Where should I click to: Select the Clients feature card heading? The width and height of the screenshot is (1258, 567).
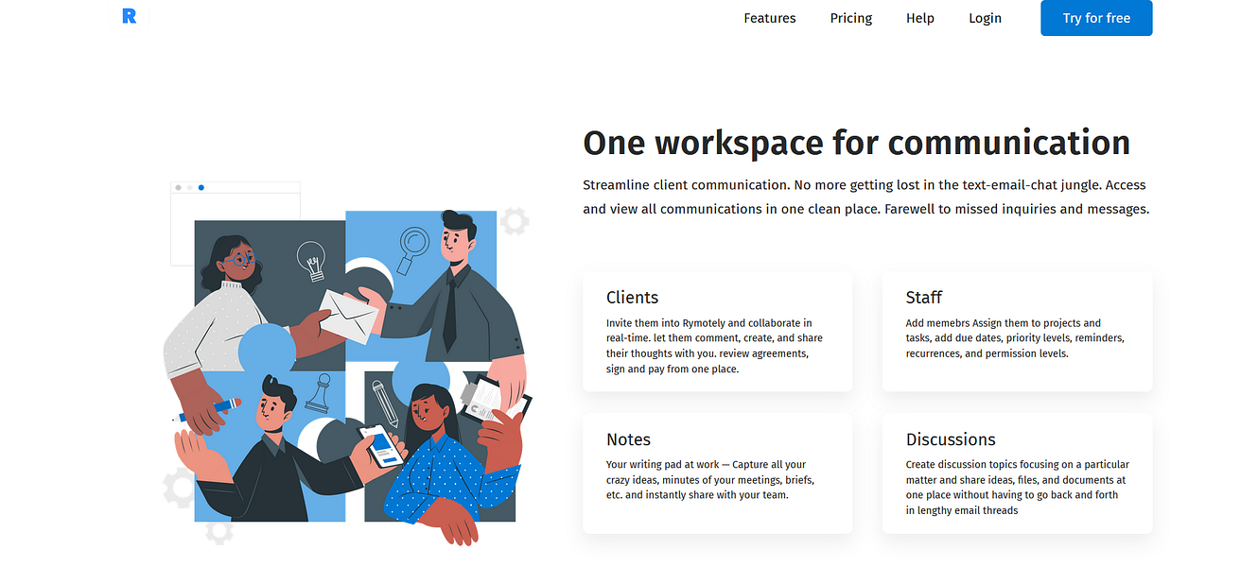633,297
